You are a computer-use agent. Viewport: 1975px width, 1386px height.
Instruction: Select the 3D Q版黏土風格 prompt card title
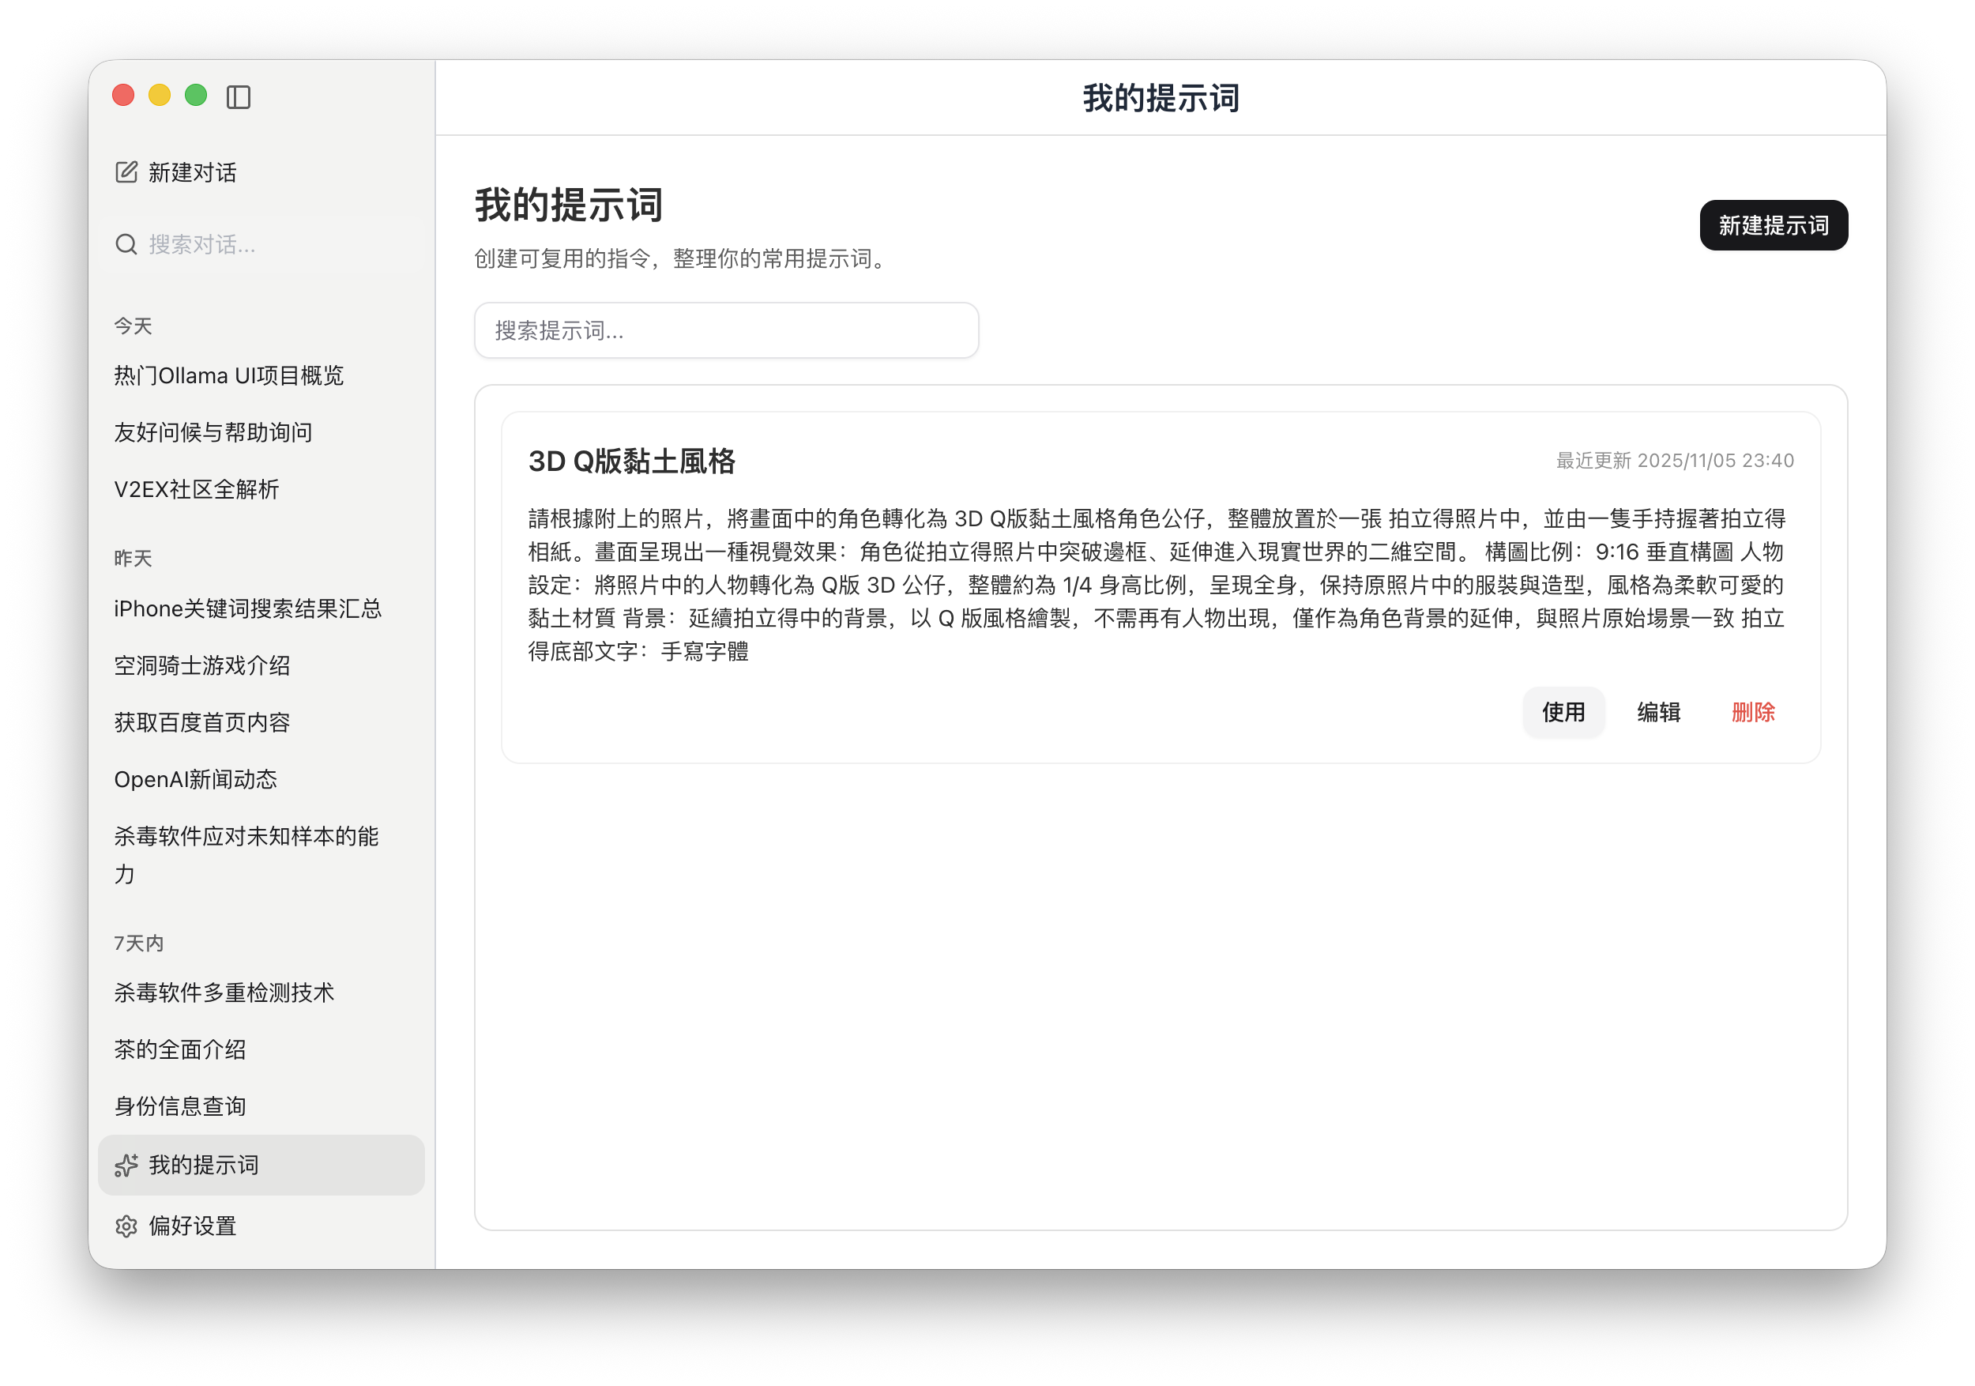[x=633, y=461]
